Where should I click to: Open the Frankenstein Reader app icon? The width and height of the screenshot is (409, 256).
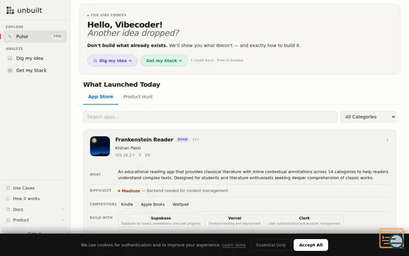coord(100,146)
